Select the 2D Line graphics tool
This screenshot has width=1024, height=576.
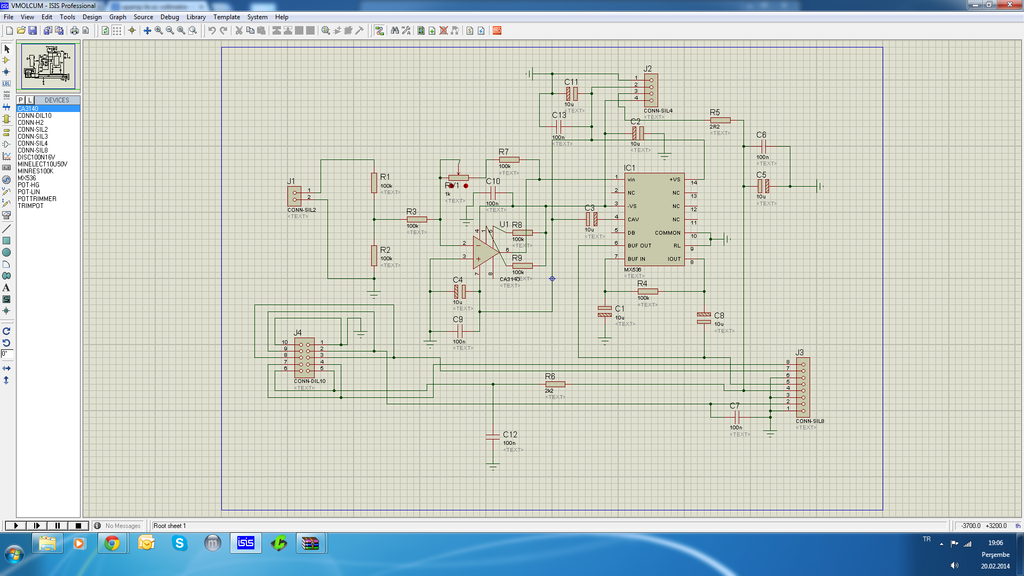[x=6, y=229]
